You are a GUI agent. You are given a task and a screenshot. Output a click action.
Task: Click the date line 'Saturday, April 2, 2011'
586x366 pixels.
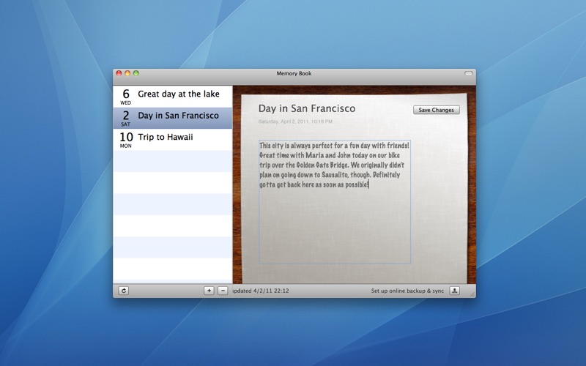click(295, 122)
